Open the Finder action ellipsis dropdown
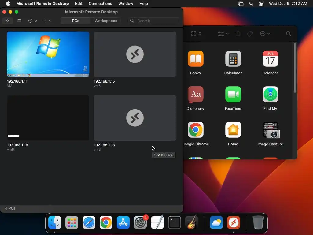The image size is (313, 235). tap(265, 34)
